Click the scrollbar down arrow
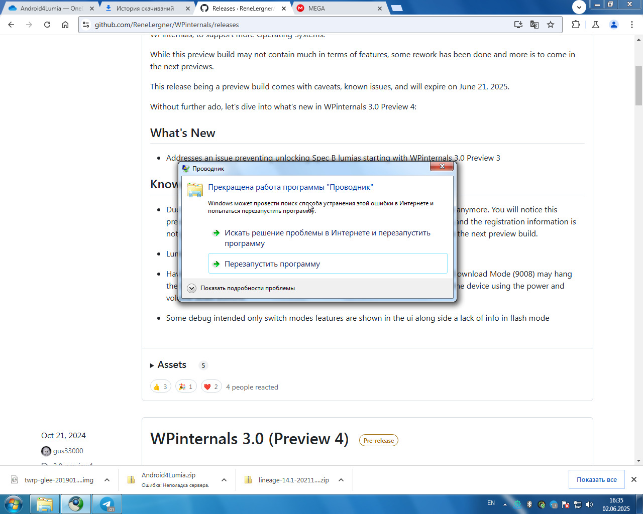643x514 pixels. [x=638, y=461]
